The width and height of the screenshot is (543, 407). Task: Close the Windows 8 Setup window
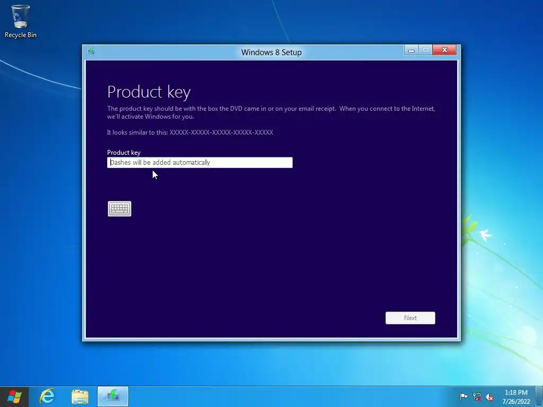click(x=445, y=50)
